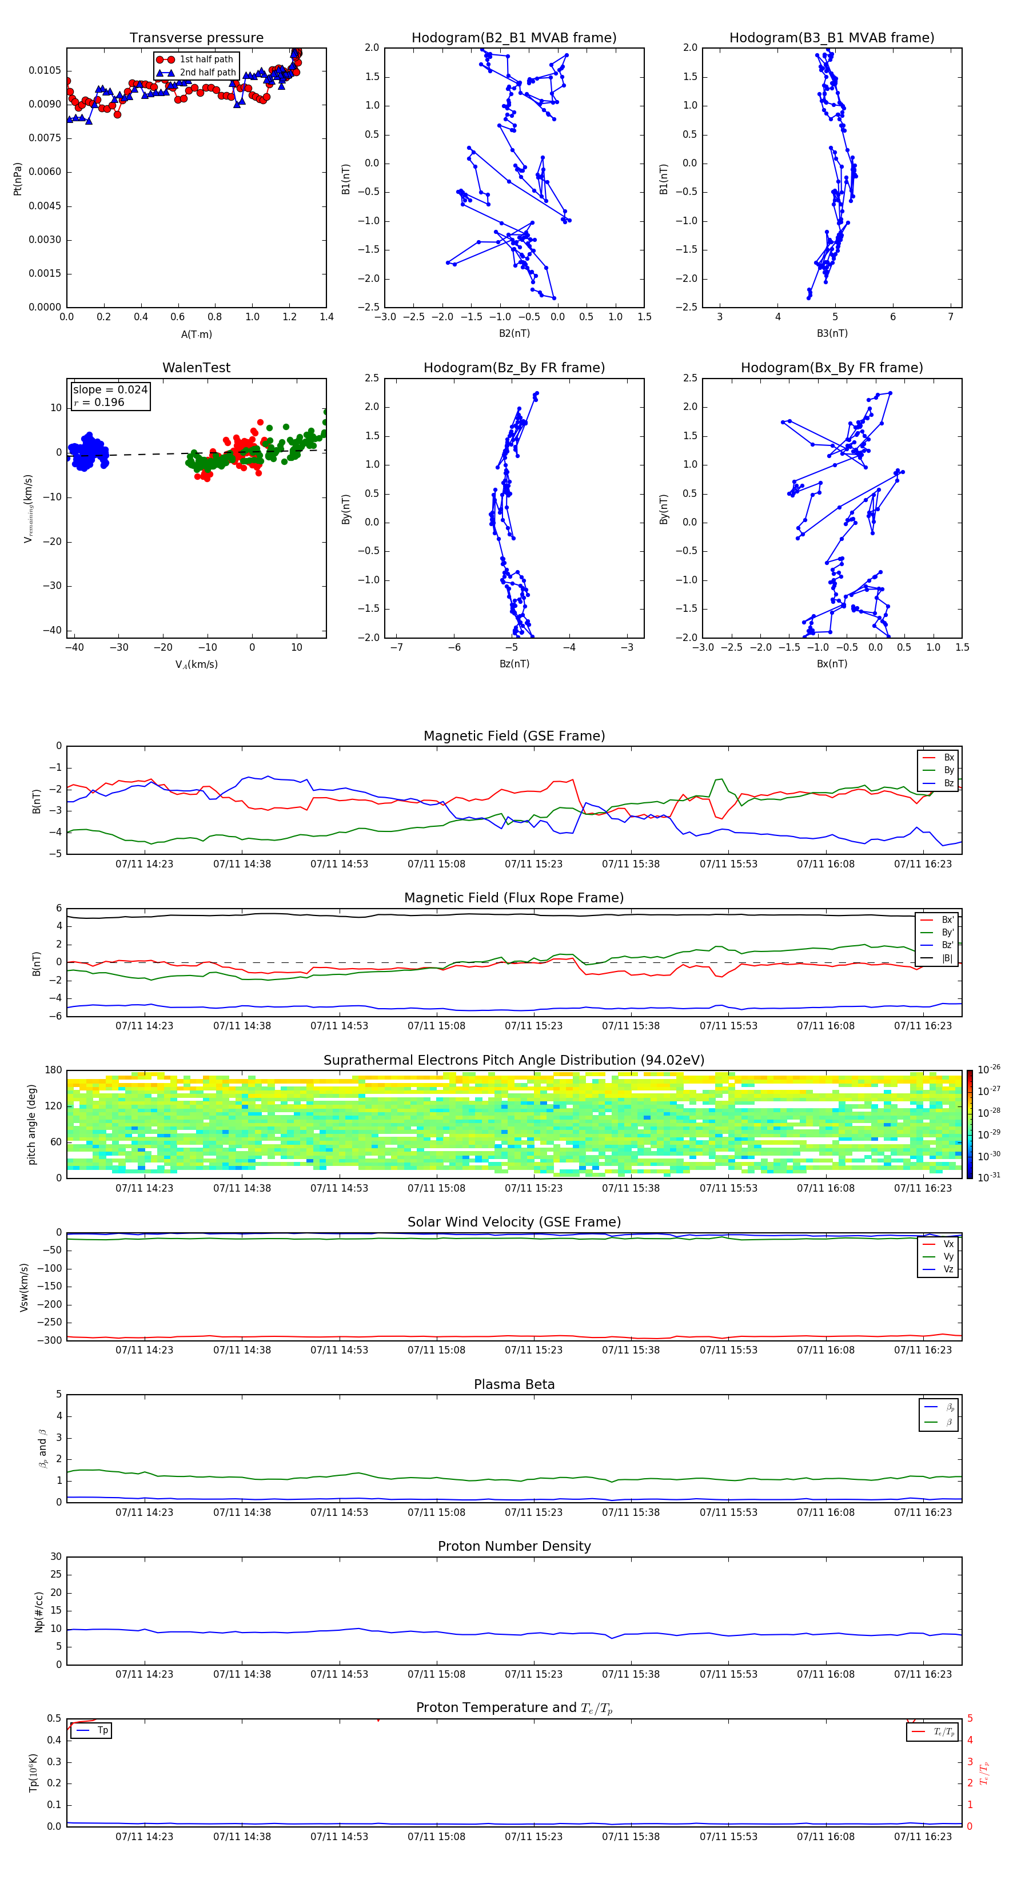Click the Hodogram(Bz_By FR frame) title
The image size is (1029, 1887).
click(514, 368)
